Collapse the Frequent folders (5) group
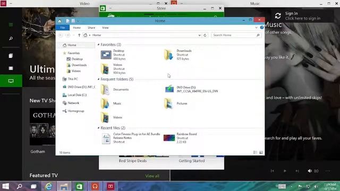 coord(98,79)
